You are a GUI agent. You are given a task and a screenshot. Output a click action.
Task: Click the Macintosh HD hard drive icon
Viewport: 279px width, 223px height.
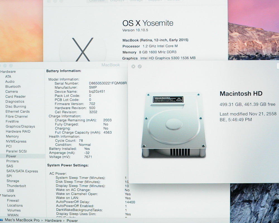[174, 125]
